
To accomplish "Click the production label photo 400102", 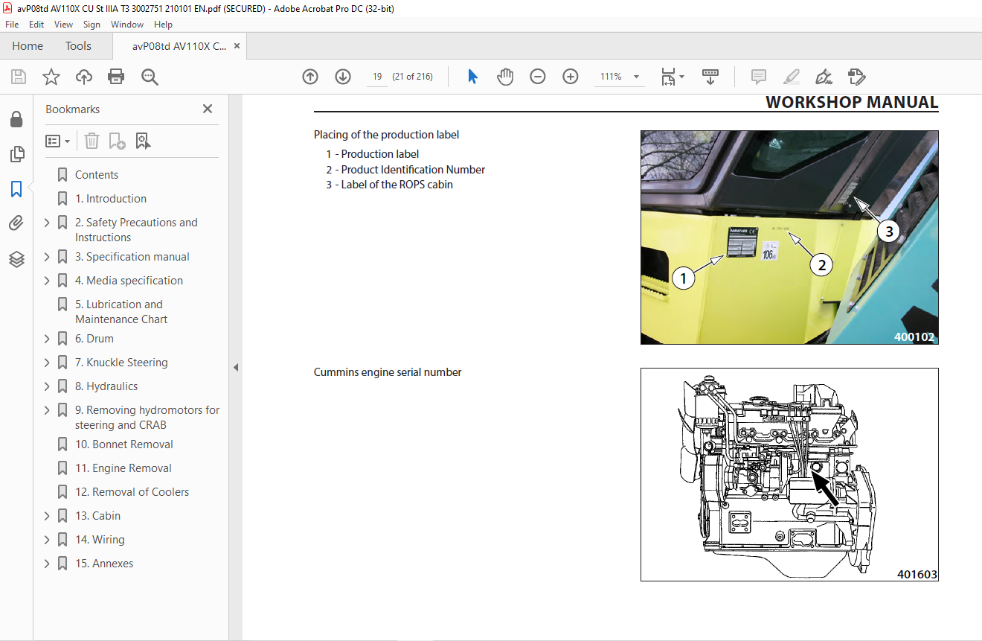I will [789, 237].
